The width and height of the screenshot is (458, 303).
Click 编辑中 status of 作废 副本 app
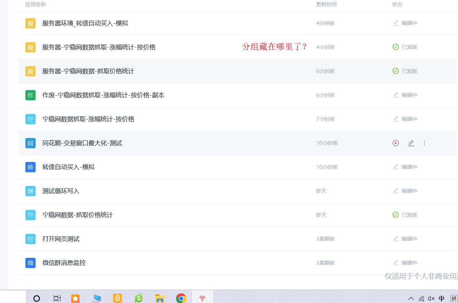405,95
